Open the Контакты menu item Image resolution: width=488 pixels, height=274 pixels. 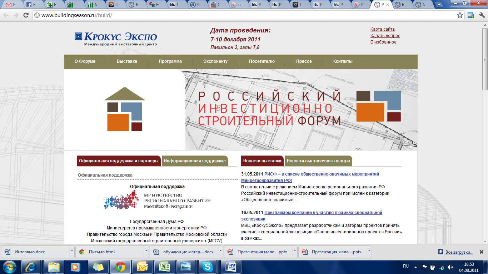coord(343,61)
